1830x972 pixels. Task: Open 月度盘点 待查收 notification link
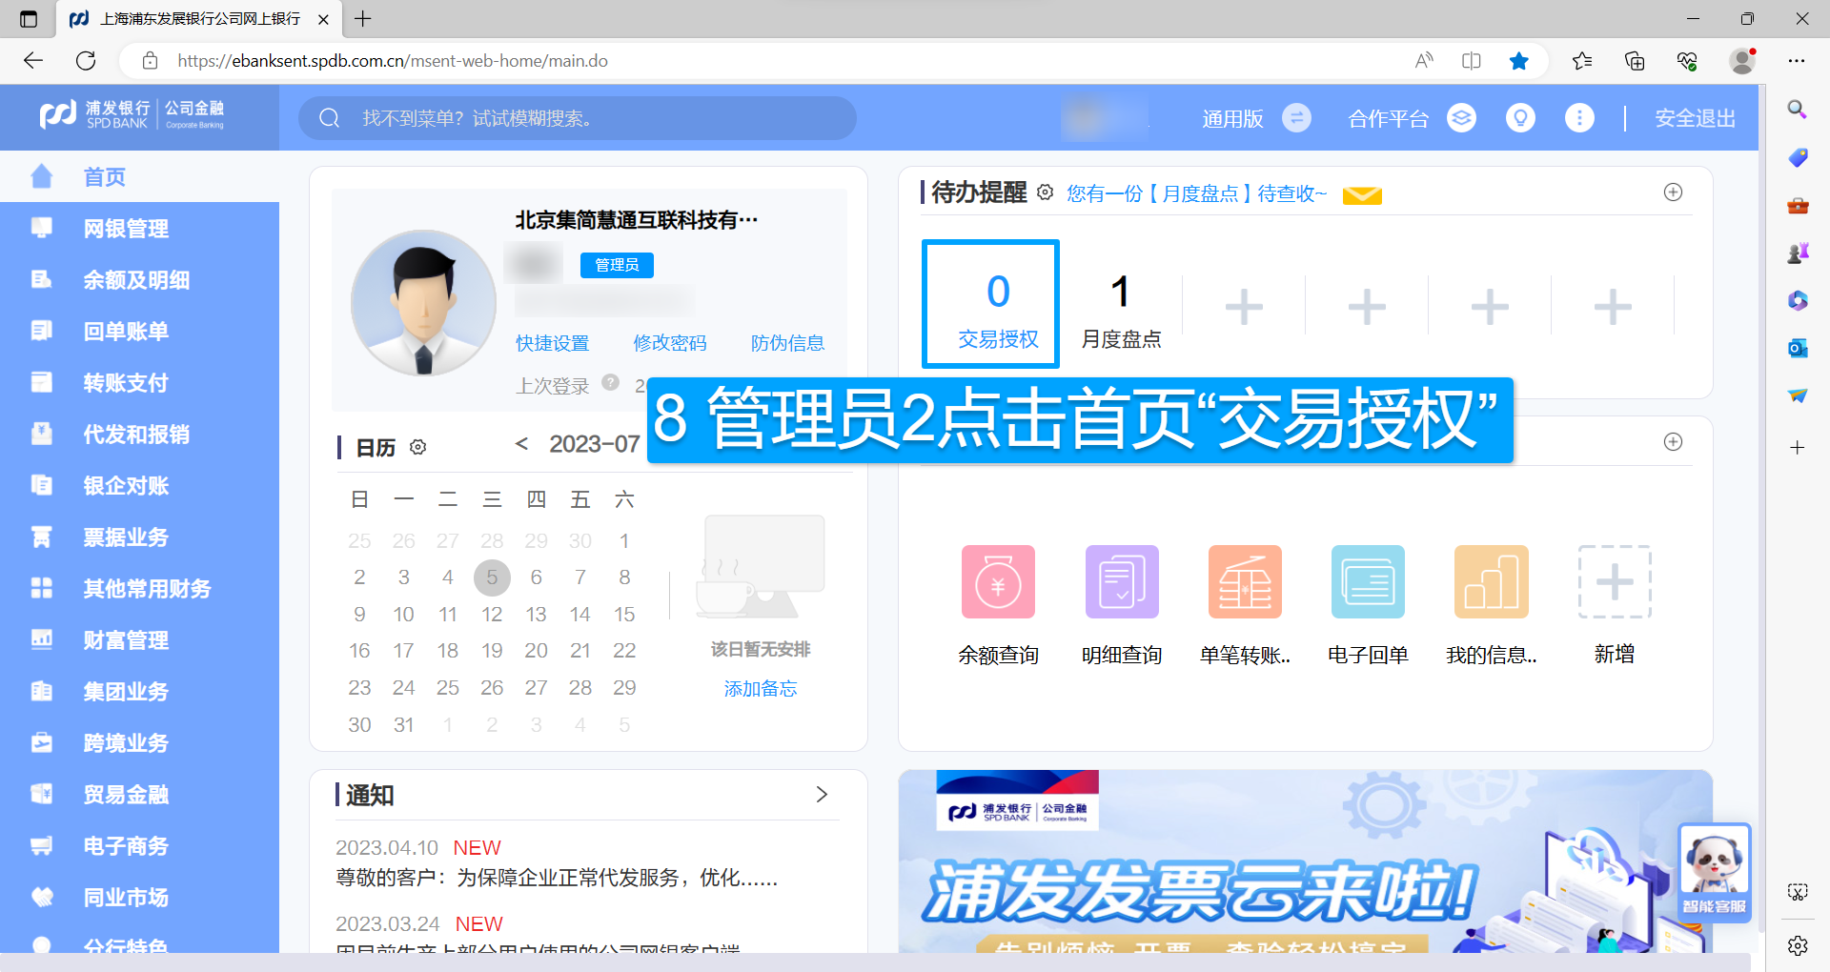click(1196, 193)
